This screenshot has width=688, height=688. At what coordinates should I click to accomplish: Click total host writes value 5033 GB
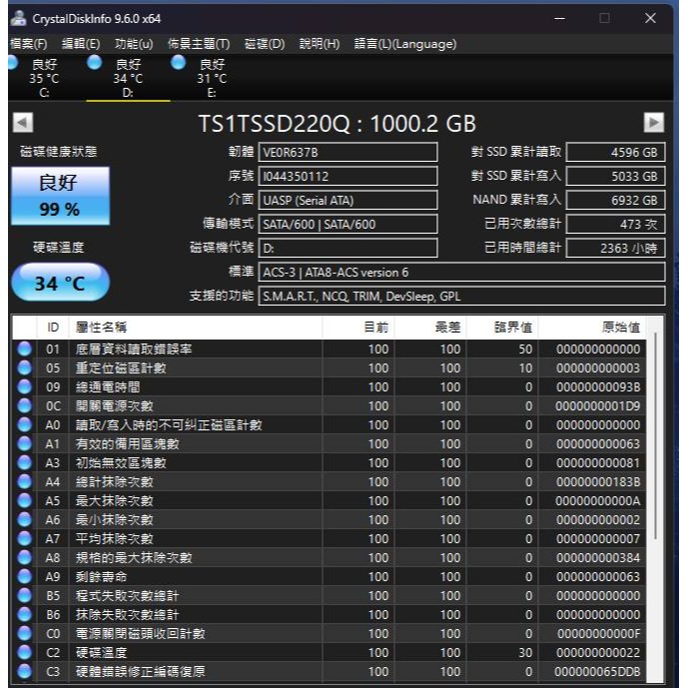615,176
